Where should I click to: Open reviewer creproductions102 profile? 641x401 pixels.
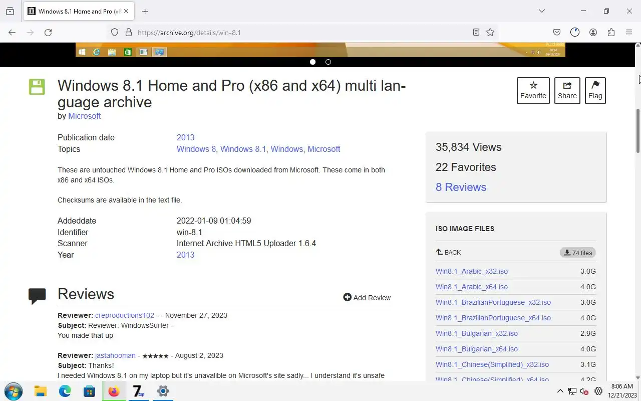(125, 315)
